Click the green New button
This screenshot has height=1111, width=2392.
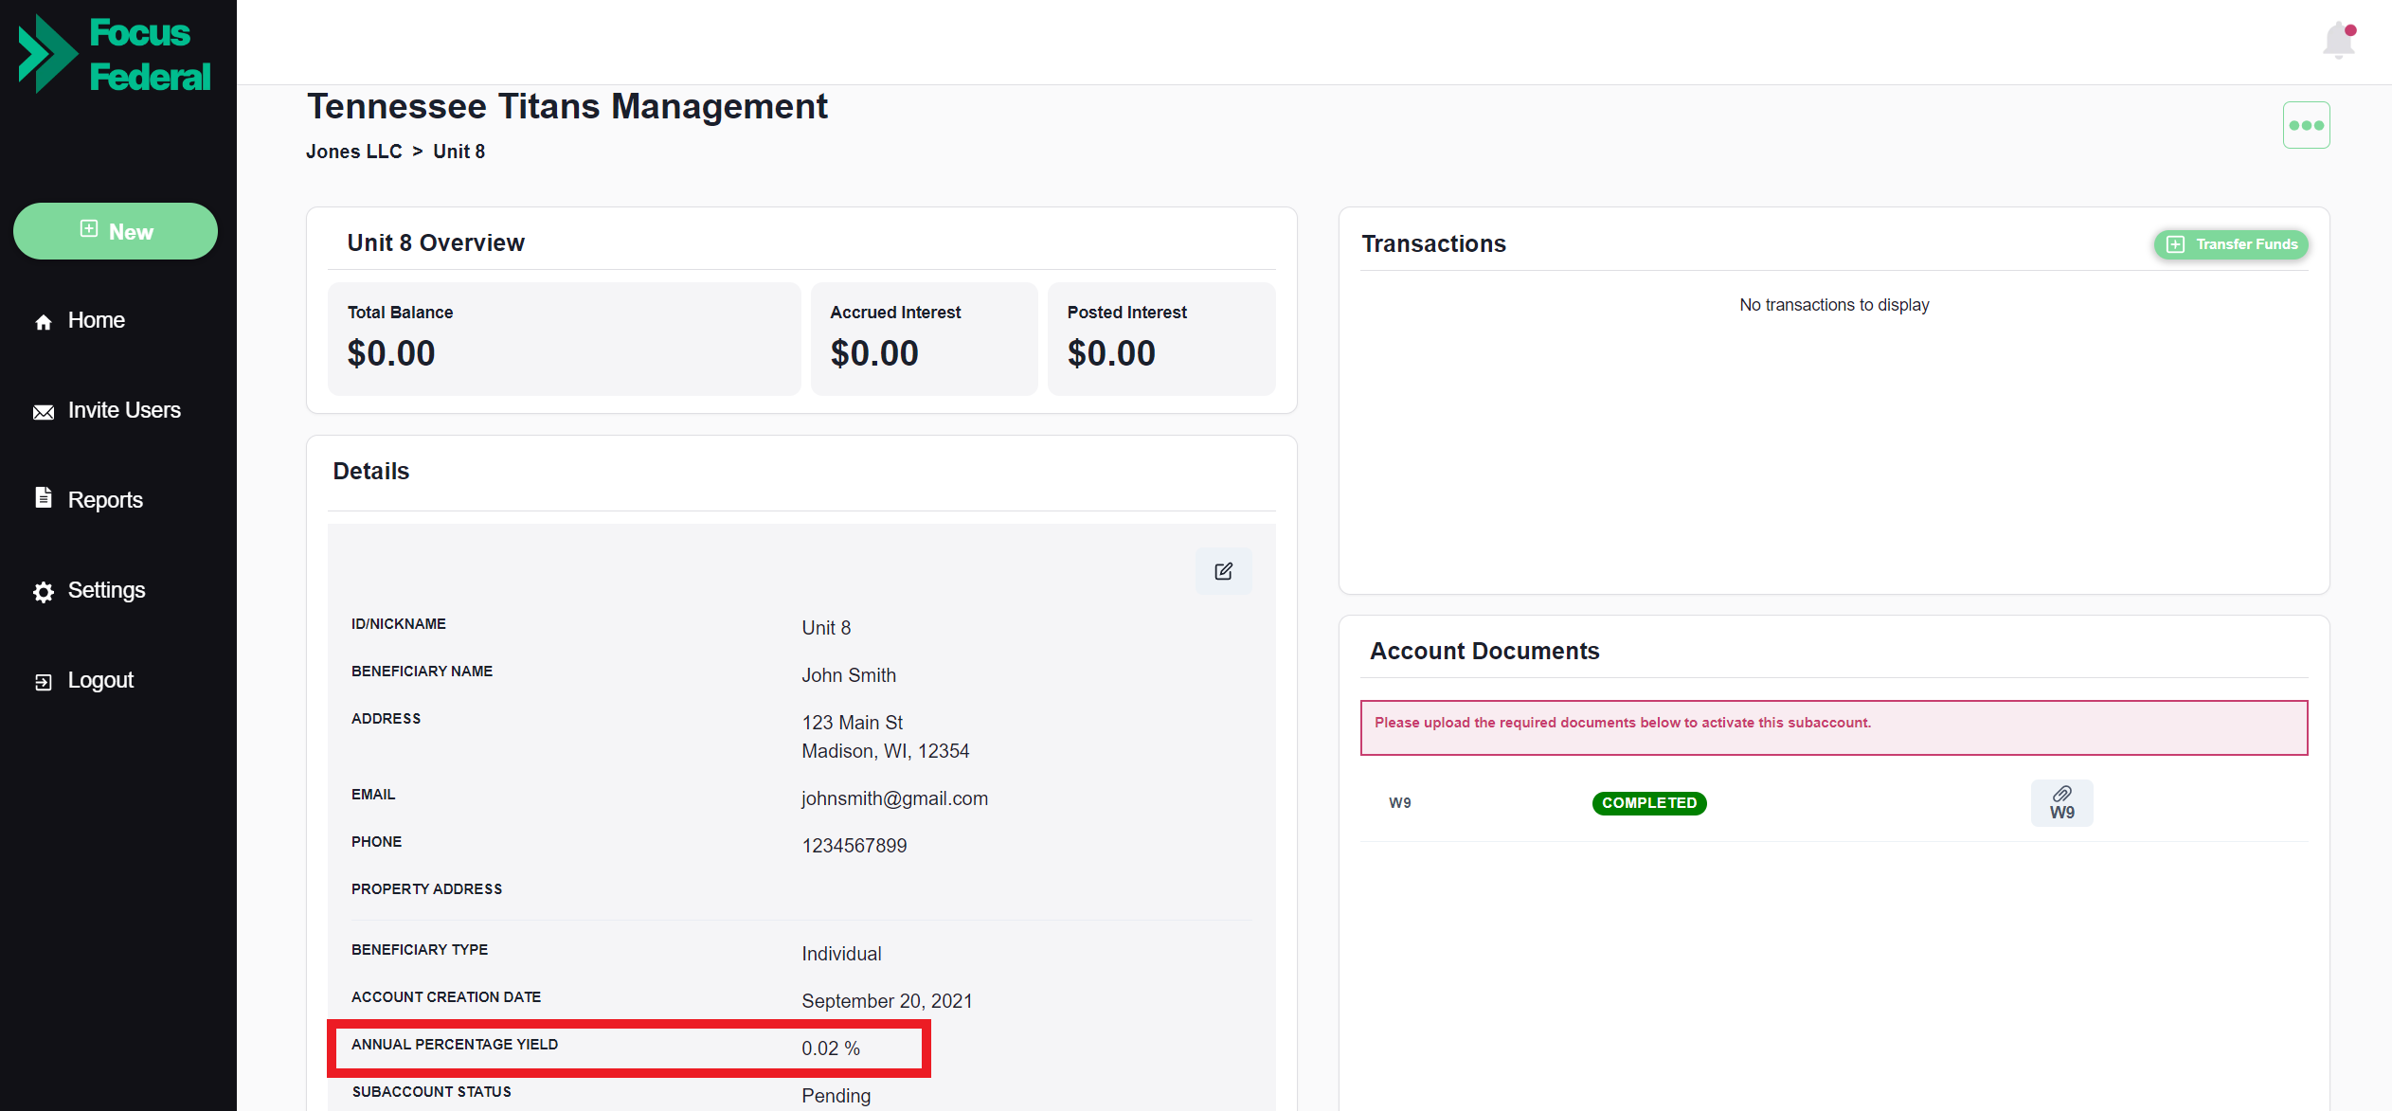[x=116, y=231]
